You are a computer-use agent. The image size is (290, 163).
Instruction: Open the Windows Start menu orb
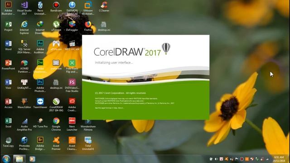[x=6, y=159]
